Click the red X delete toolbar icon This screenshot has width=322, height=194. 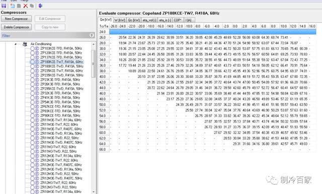click(26, 6)
